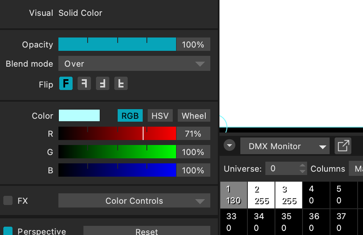Switch color mode to Wheel
Screen dimensions: 363x235
(x=194, y=115)
